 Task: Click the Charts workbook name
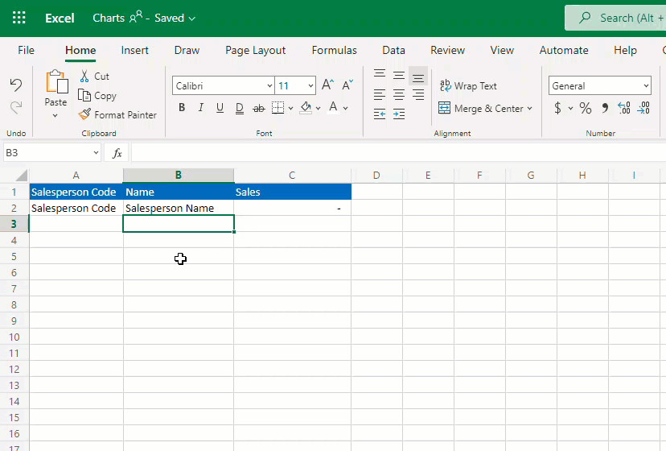point(109,18)
